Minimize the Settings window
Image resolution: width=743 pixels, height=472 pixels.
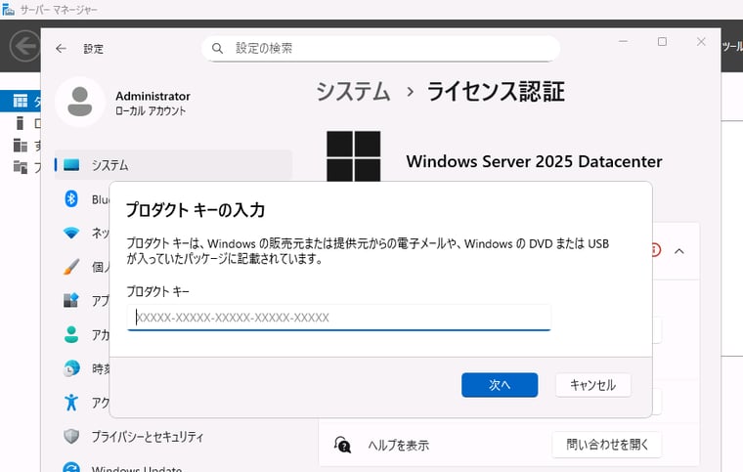coord(623,42)
